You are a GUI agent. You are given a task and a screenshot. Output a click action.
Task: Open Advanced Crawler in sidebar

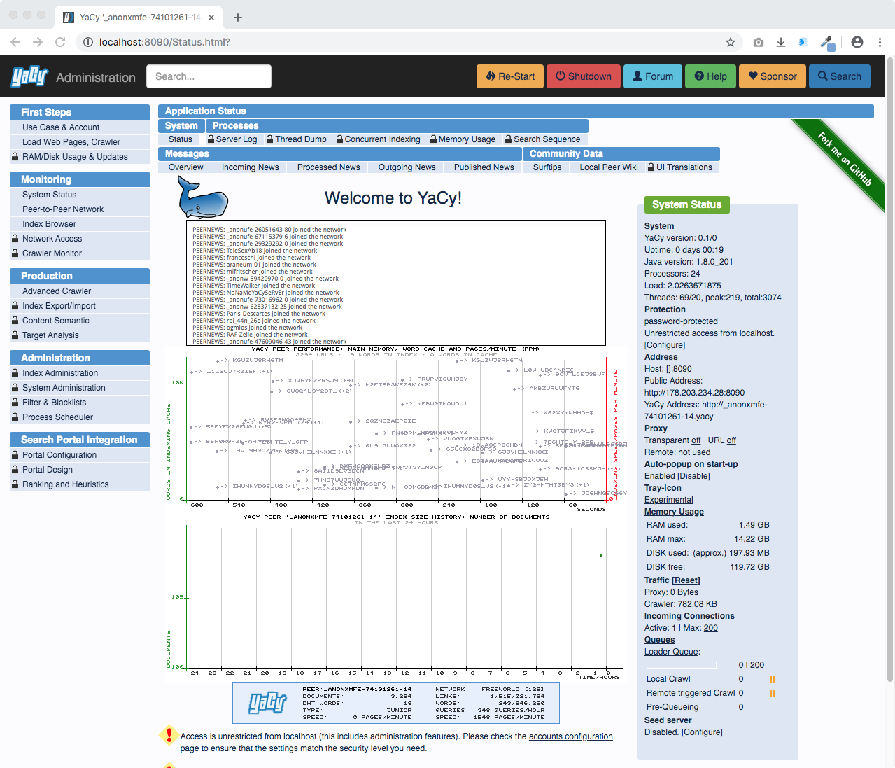click(80, 291)
